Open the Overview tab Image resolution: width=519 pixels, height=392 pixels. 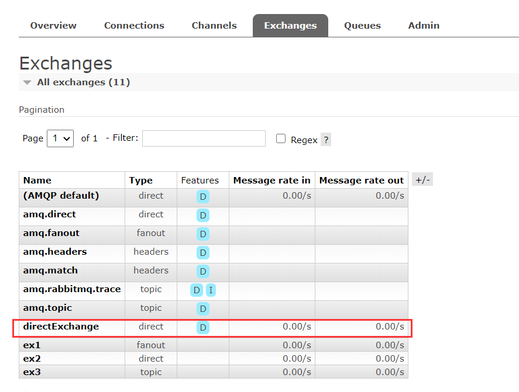[x=53, y=26]
